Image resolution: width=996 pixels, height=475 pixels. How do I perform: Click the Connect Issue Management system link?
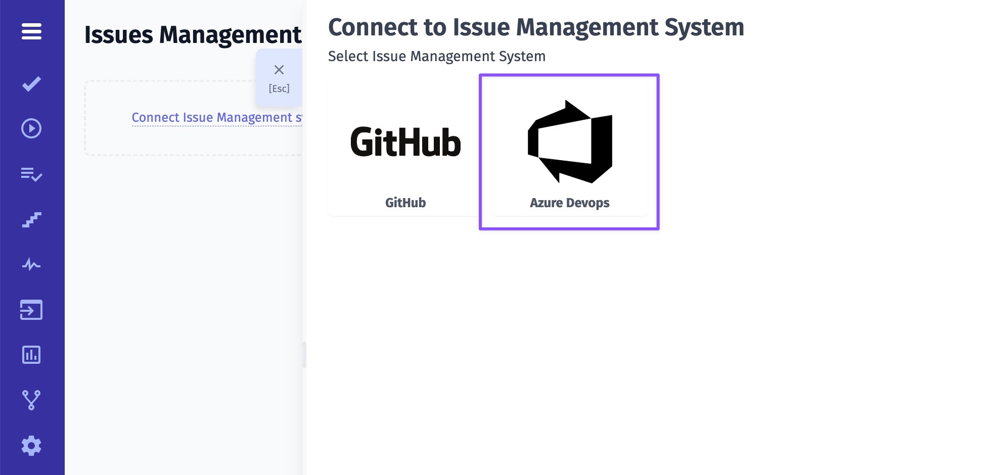[217, 118]
